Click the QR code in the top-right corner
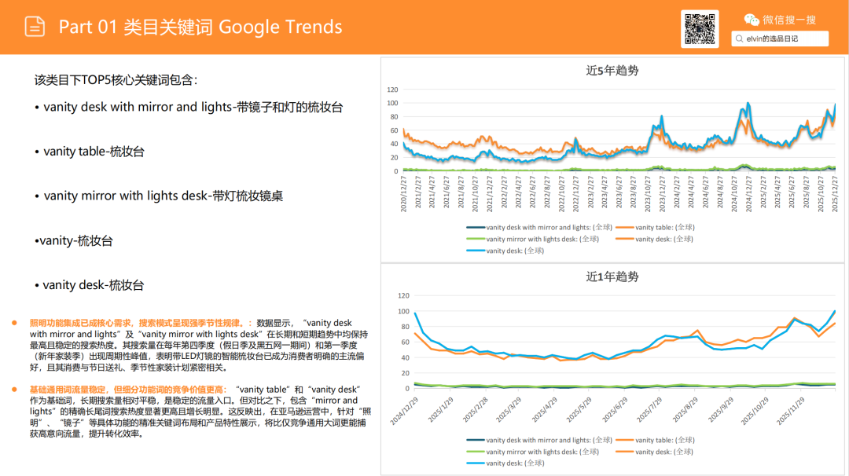Image resolution: width=849 pixels, height=476 pixels. (700, 28)
